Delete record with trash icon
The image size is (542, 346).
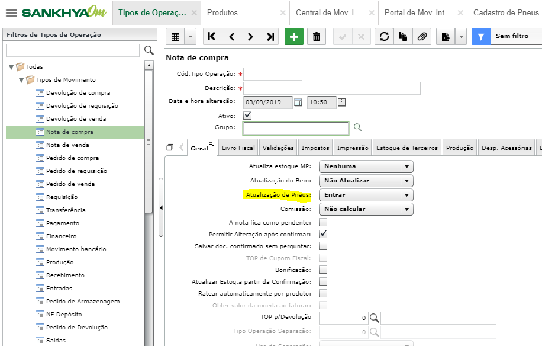click(x=317, y=36)
